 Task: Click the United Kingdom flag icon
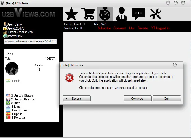(8, 99)
